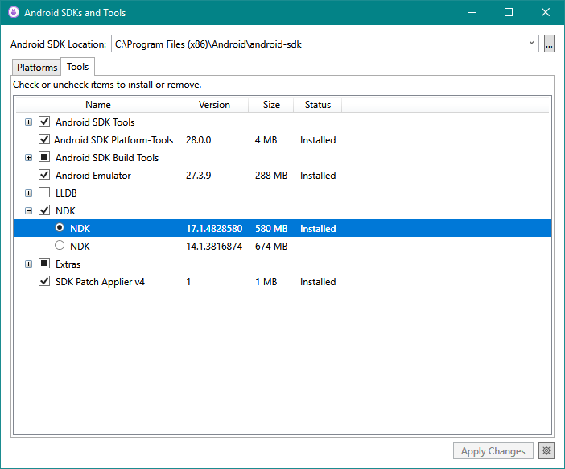Screen dimensions: 565x469
Task: Click the Size column header
Action: tap(271, 105)
